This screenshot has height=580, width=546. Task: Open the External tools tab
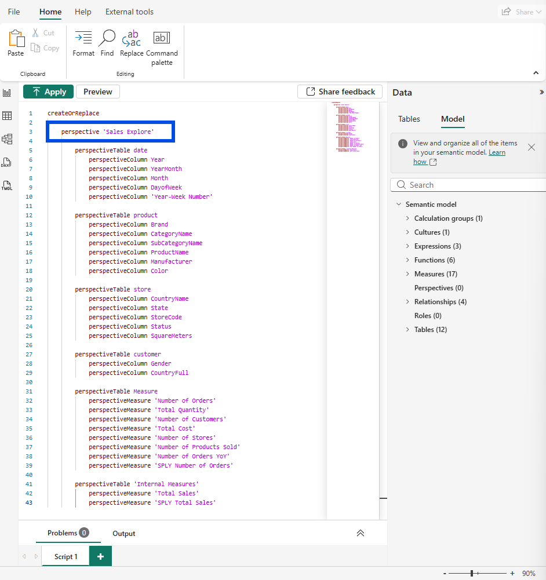tap(129, 12)
